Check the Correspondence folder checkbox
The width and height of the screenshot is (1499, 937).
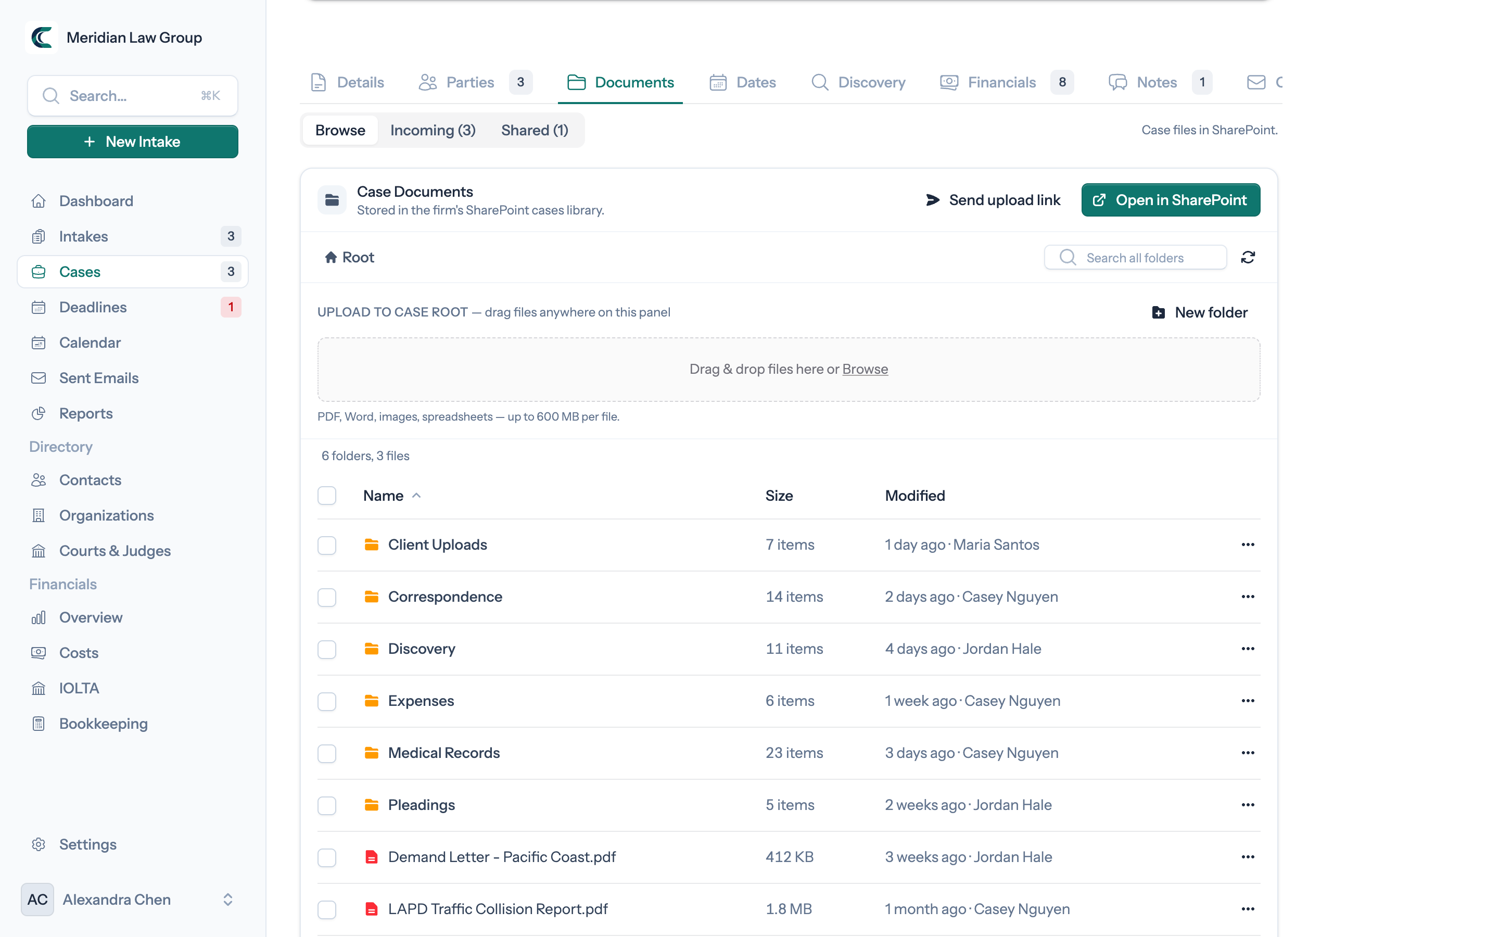coord(326,597)
